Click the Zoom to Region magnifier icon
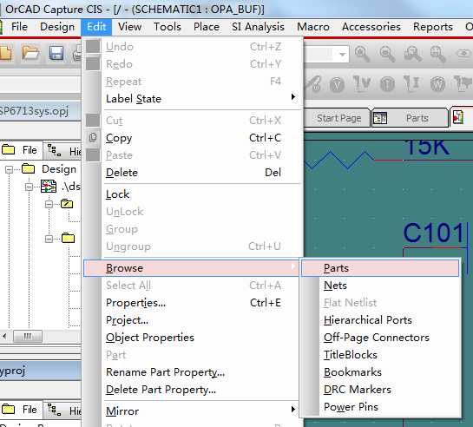This screenshot has height=427, width=473. coord(412,54)
